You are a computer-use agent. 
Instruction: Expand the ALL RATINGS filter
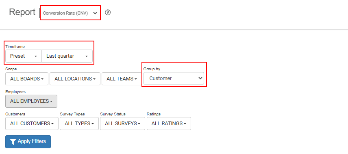169,124
